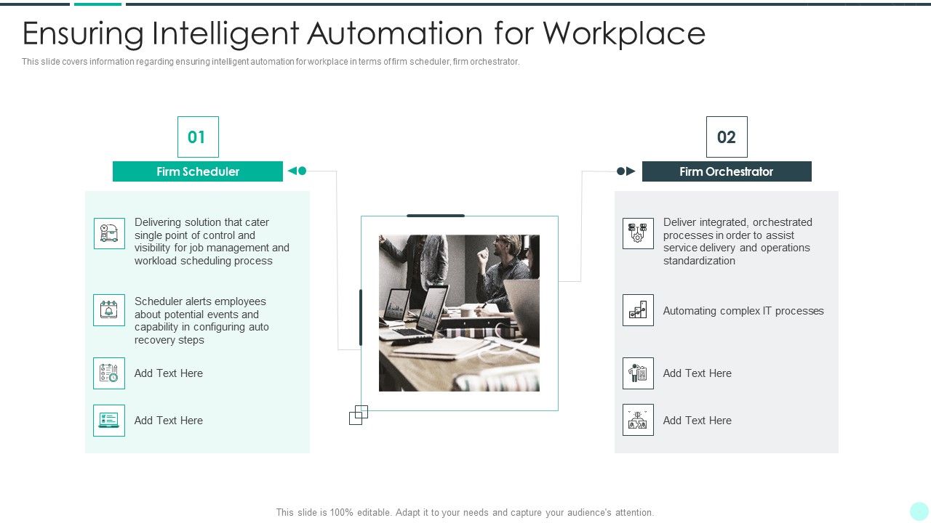The height and width of the screenshot is (523, 931).
Task: Click the bar chart icon for automating IT processes
Action: [x=638, y=310]
